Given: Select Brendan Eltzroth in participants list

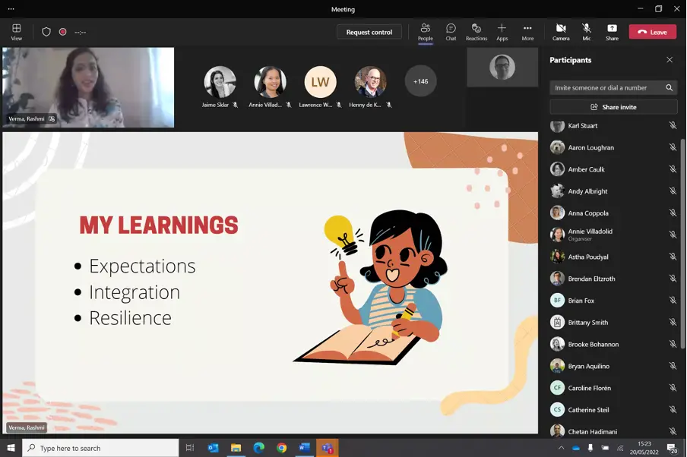Looking at the screenshot, I should (613, 279).
